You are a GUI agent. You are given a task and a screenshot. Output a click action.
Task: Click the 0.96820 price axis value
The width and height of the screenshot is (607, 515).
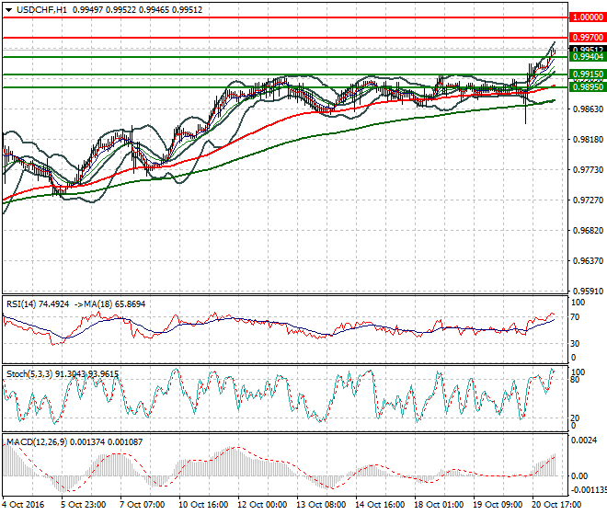tap(588, 231)
